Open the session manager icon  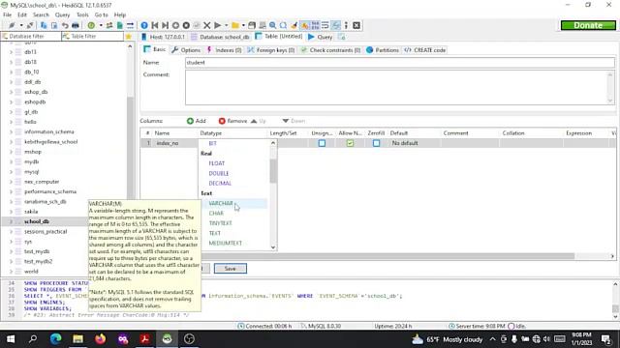12,25
